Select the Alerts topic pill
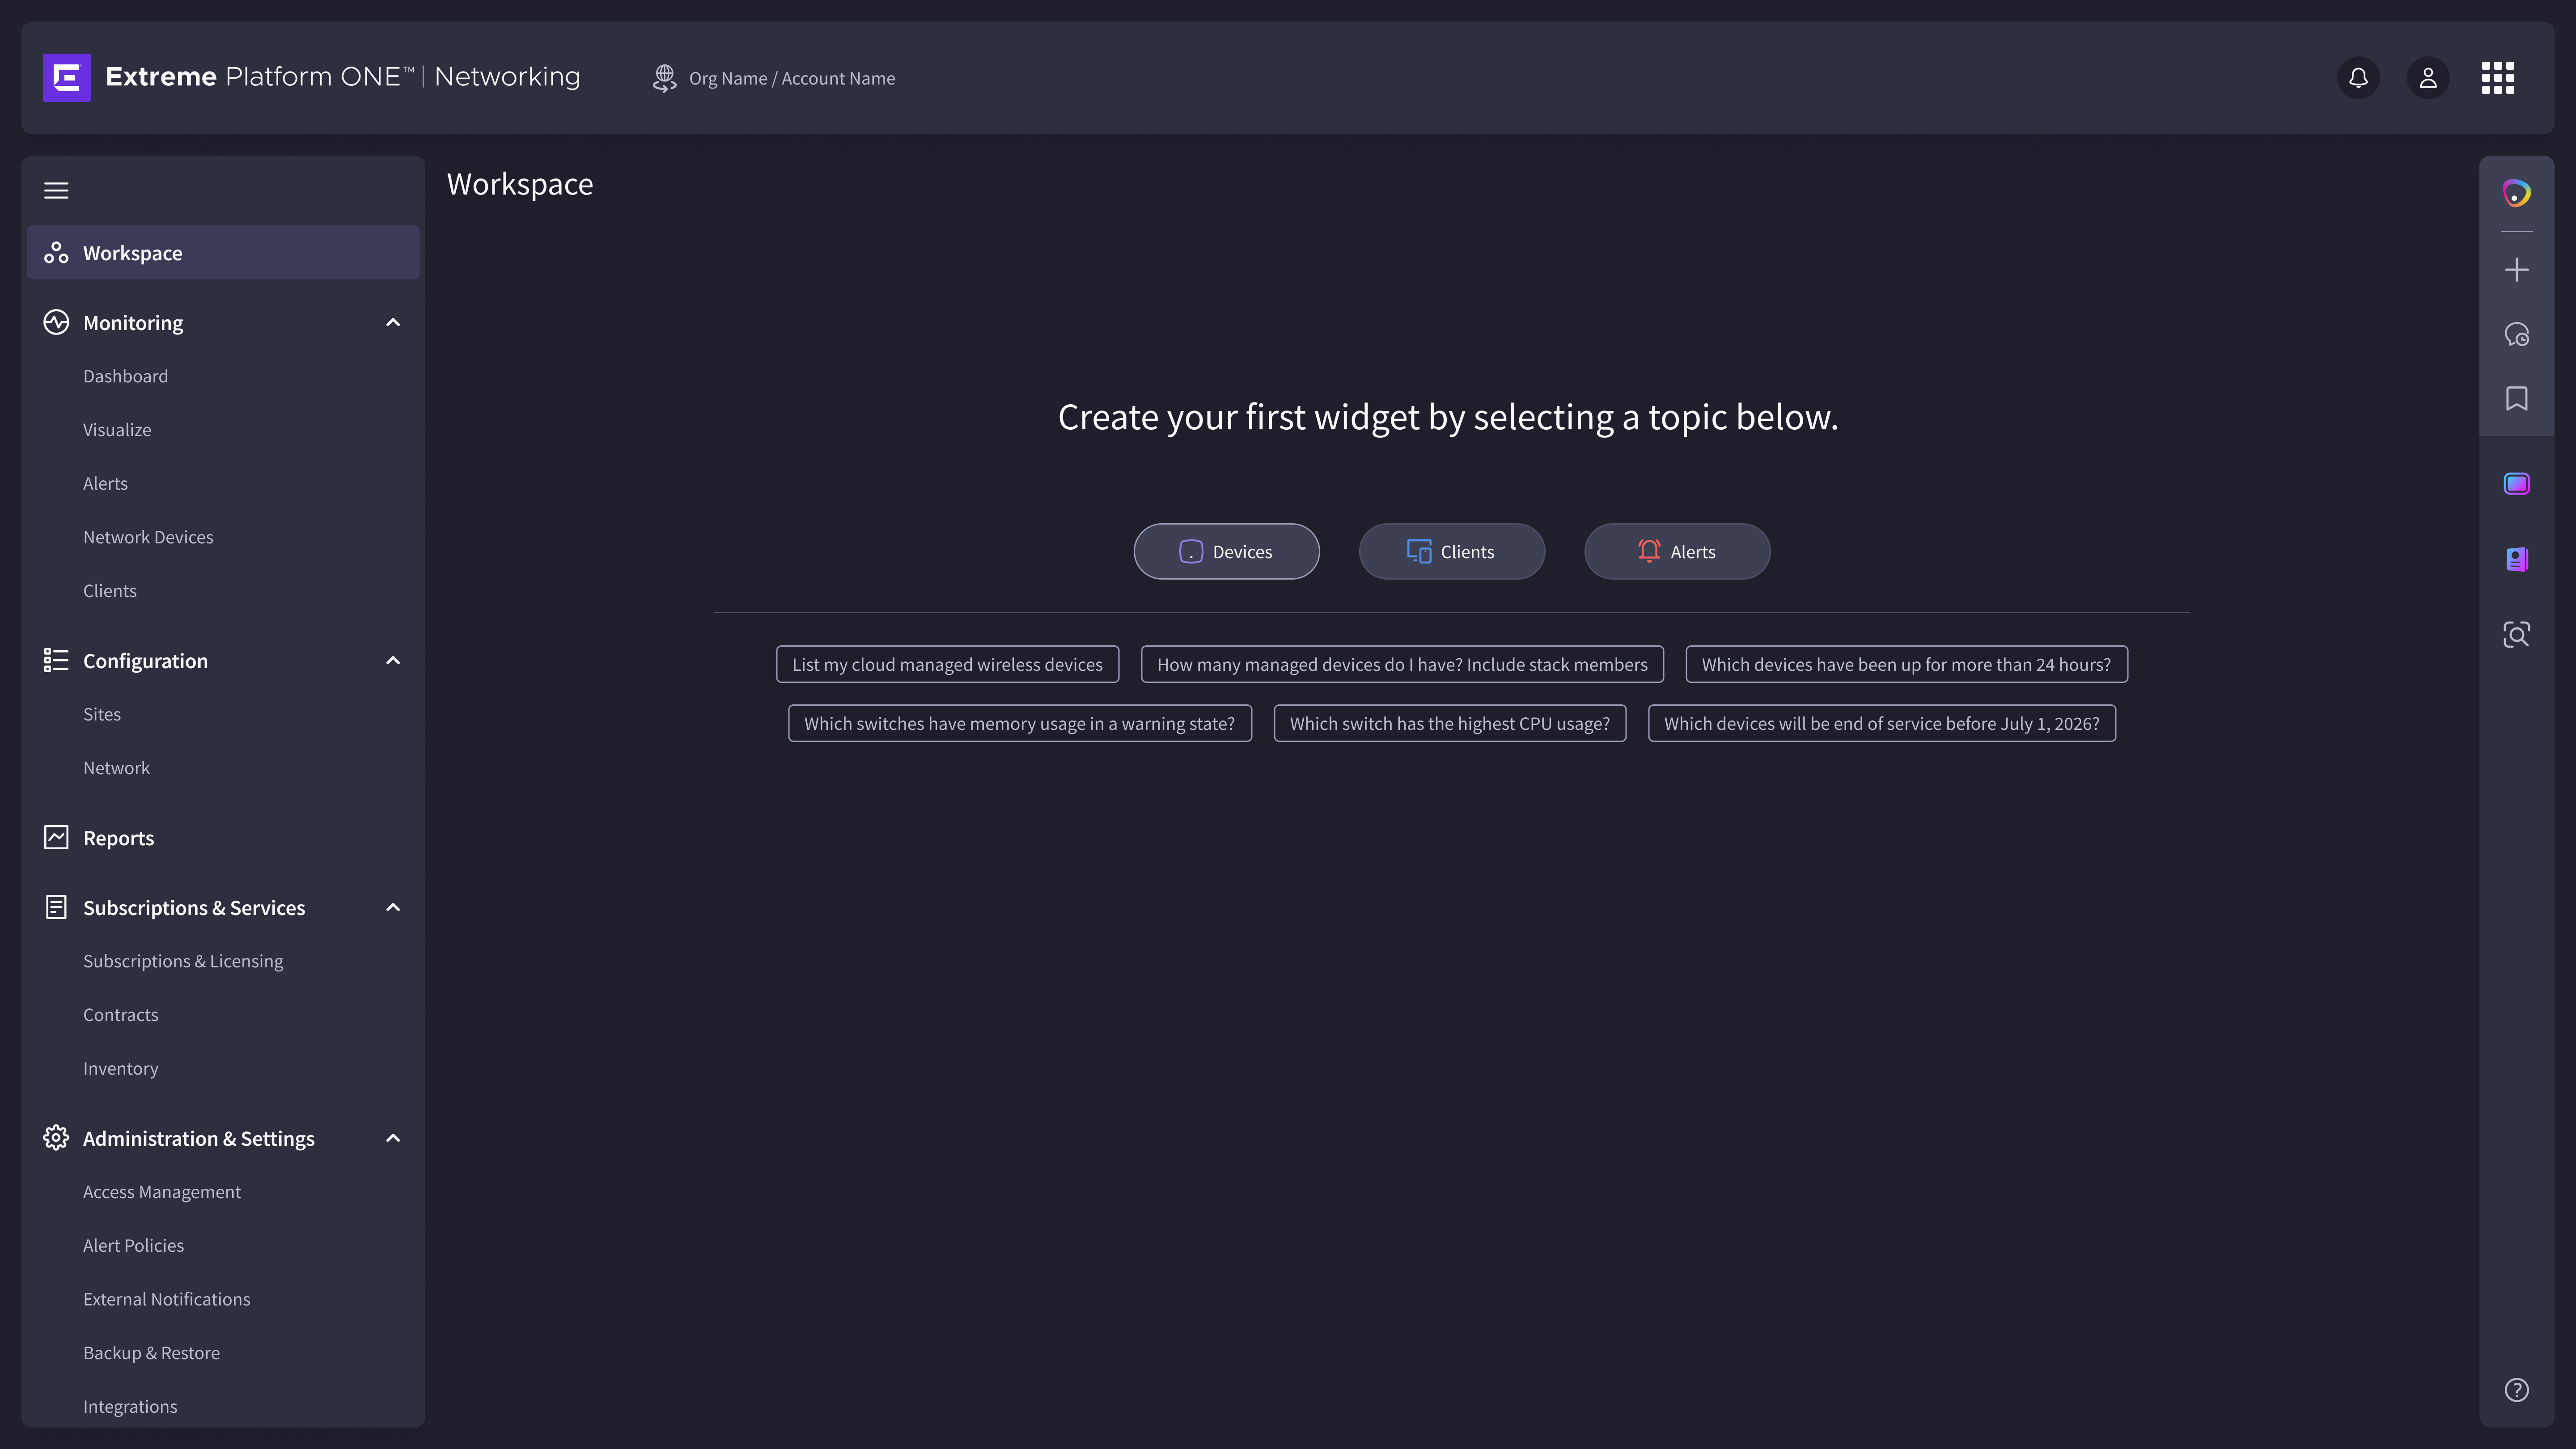Image resolution: width=2576 pixels, height=1449 pixels. pos(1677,551)
